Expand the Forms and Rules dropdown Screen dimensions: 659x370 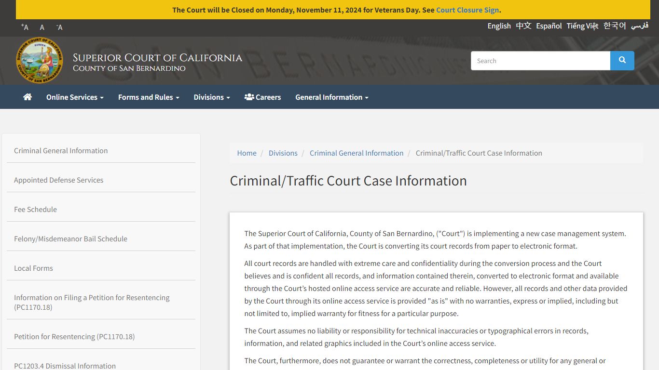[149, 97]
